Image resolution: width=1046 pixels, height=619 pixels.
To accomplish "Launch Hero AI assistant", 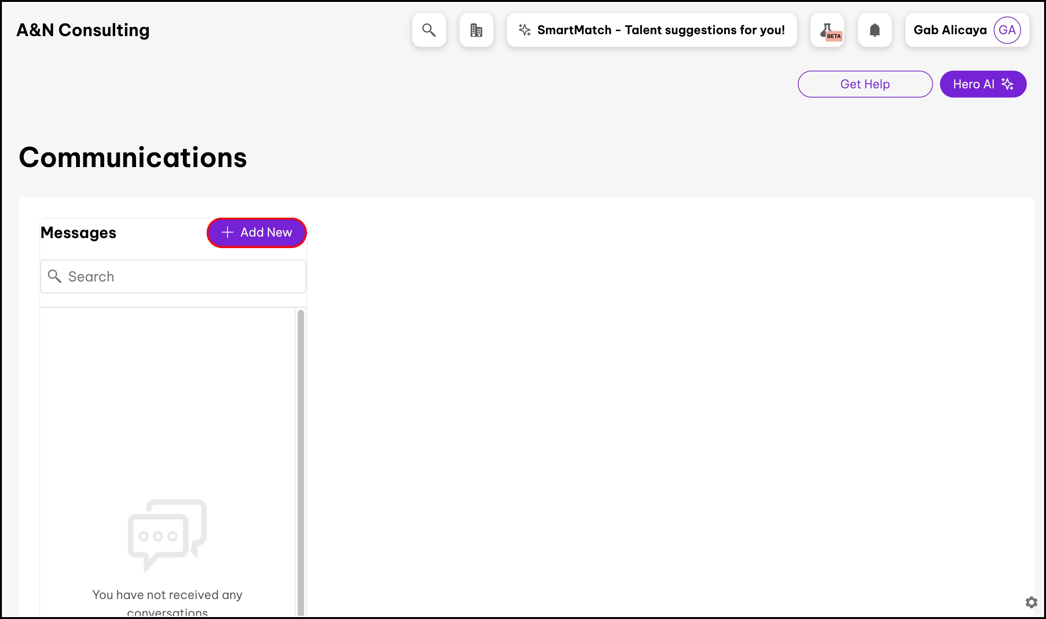I will (x=973, y=84).
